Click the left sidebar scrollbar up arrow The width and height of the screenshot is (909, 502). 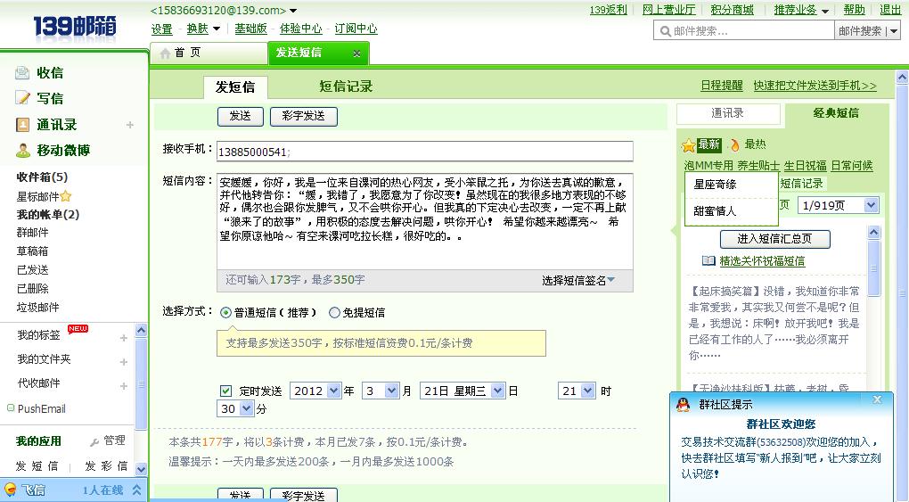(x=141, y=331)
